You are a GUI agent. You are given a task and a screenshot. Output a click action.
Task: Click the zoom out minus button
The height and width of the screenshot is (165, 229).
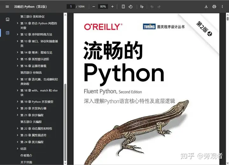pyautogui.click(x=94, y=6)
